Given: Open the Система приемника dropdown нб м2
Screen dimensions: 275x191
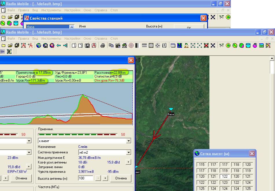Looking at the screenshot, I should point(128,152).
